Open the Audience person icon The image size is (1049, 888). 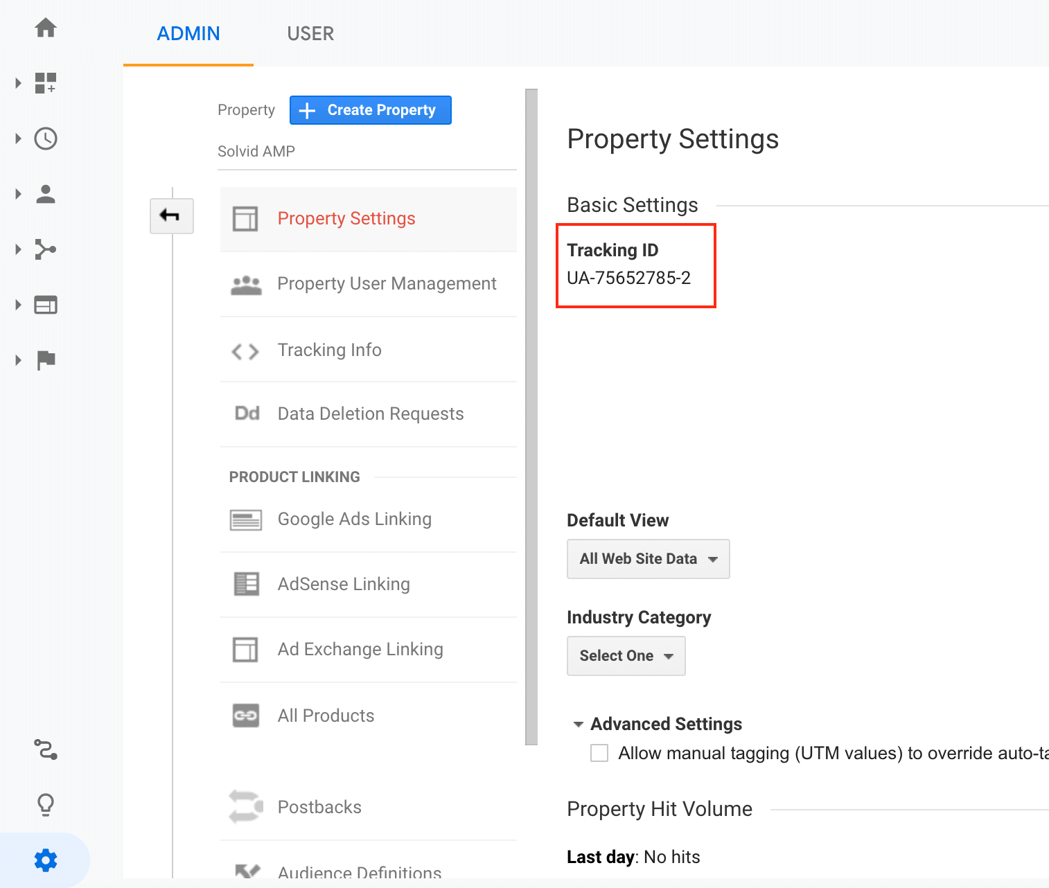(46, 194)
